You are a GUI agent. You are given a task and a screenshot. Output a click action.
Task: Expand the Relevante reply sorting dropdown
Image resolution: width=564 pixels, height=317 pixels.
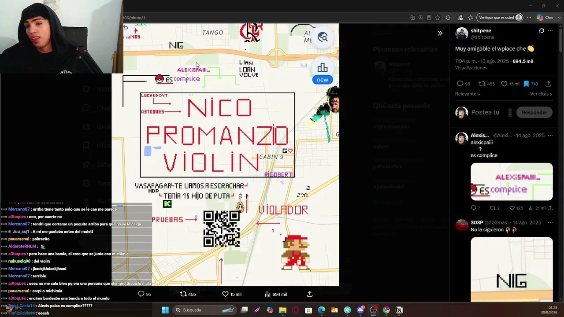coord(468,94)
